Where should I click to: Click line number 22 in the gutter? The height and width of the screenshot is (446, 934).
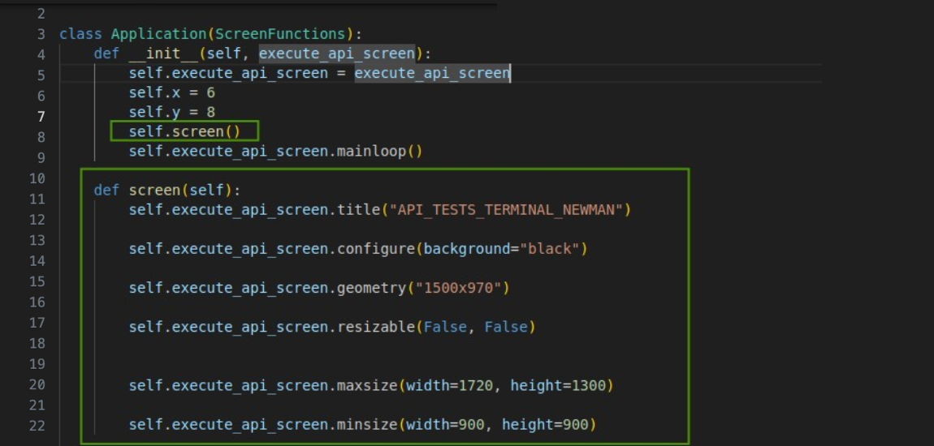coord(37,426)
